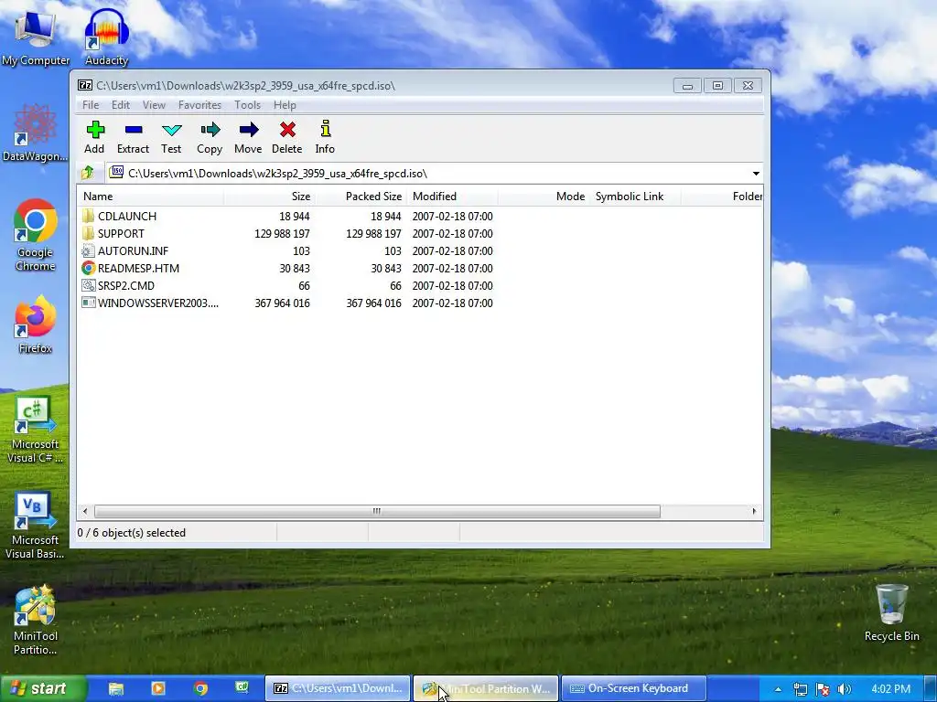
Task: Select the SUPPORT folder icon
Action: click(89, 233)
